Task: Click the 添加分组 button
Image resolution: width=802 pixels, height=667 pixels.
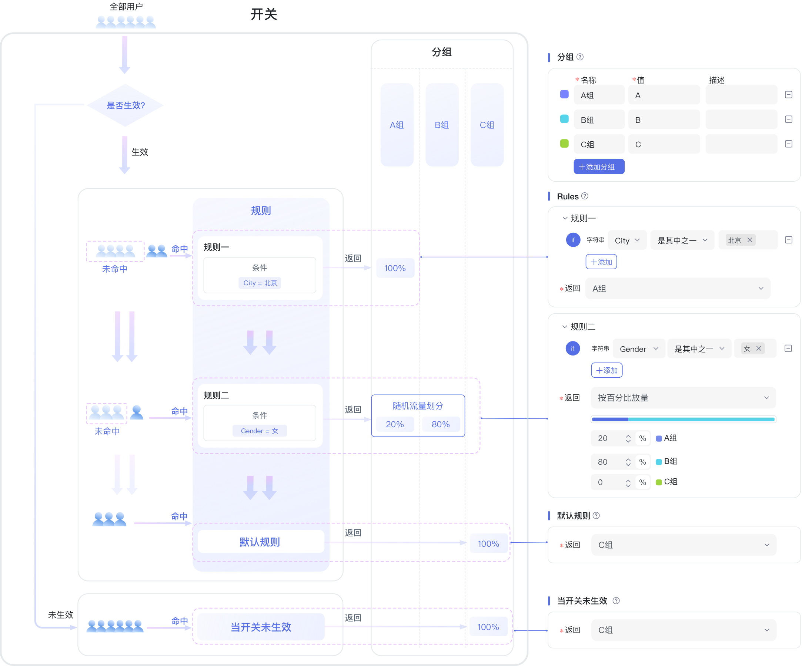Action: click(599, 167)
